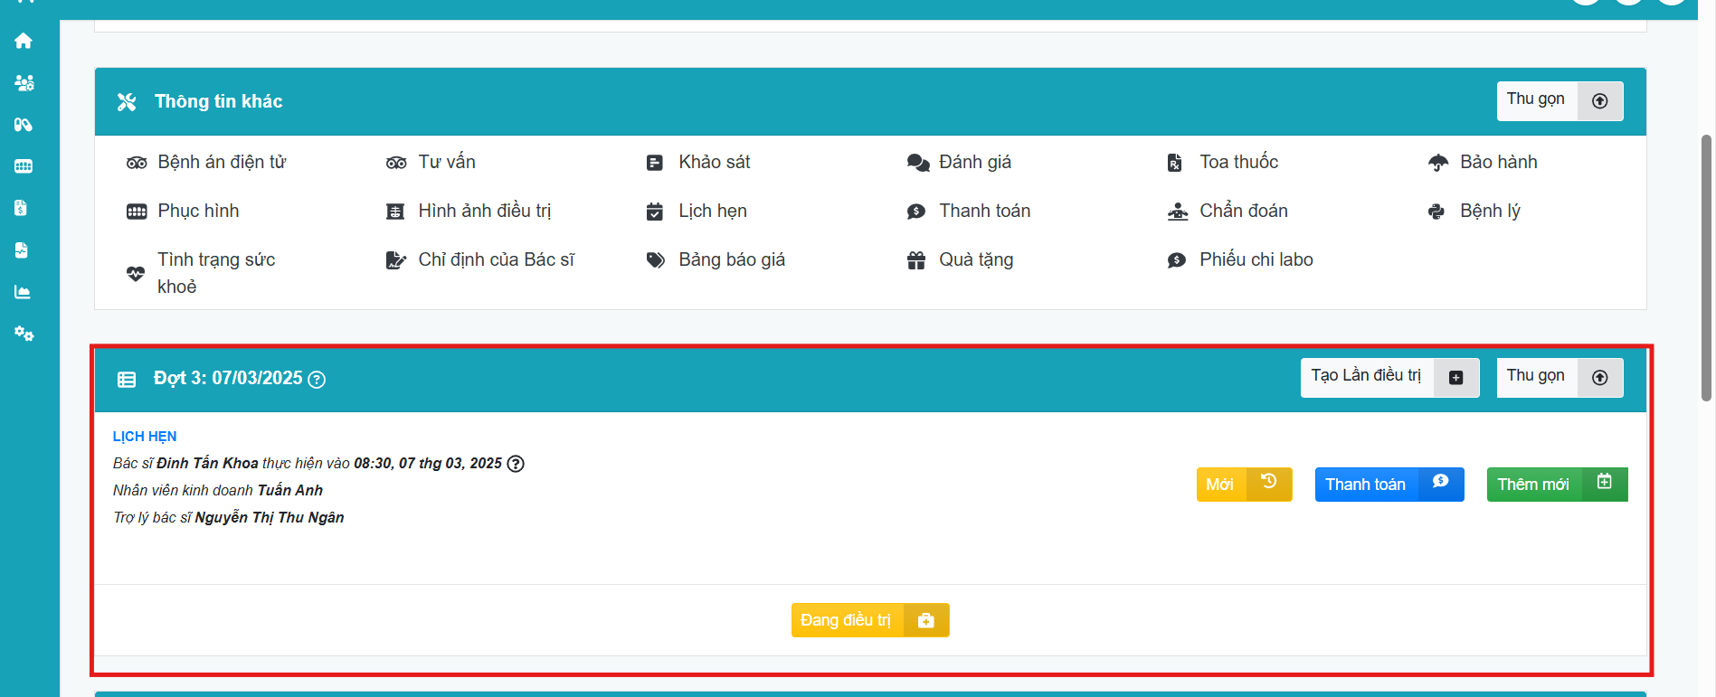Click Tạo Lần điều trị button
The width and height of the screenshot is (1716, 697).
pos(1389,377)
